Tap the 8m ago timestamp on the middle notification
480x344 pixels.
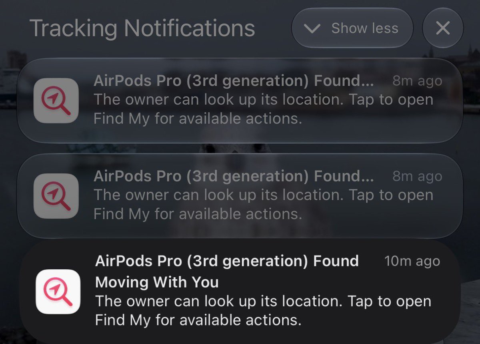point(417,177)
